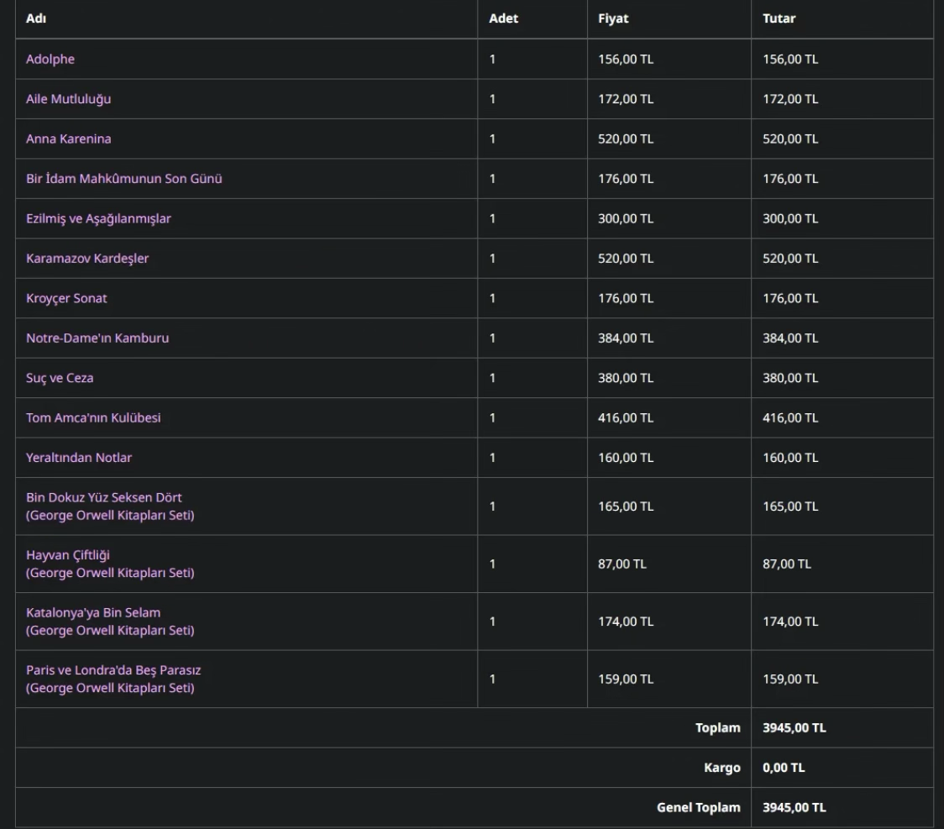Open Tom Amca'nın Kulübesi link
The width and height of the screenshot is (944, 829).
click(93, 417)
